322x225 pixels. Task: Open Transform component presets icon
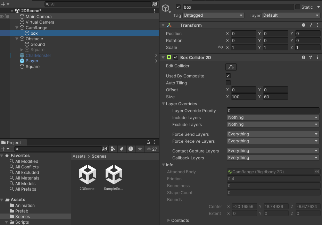pos(311,25)
